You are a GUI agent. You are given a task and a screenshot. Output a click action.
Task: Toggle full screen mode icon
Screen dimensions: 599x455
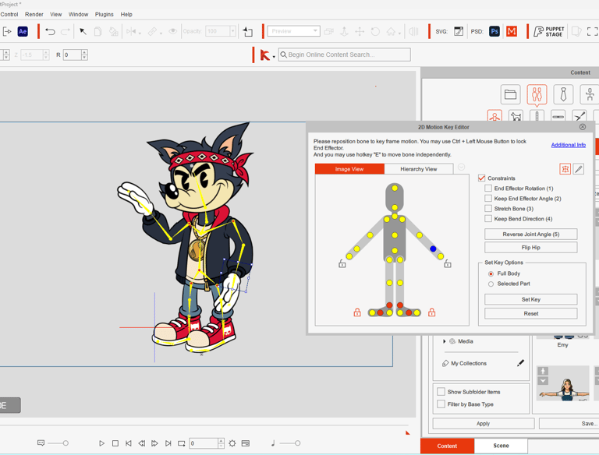point(593,31)
